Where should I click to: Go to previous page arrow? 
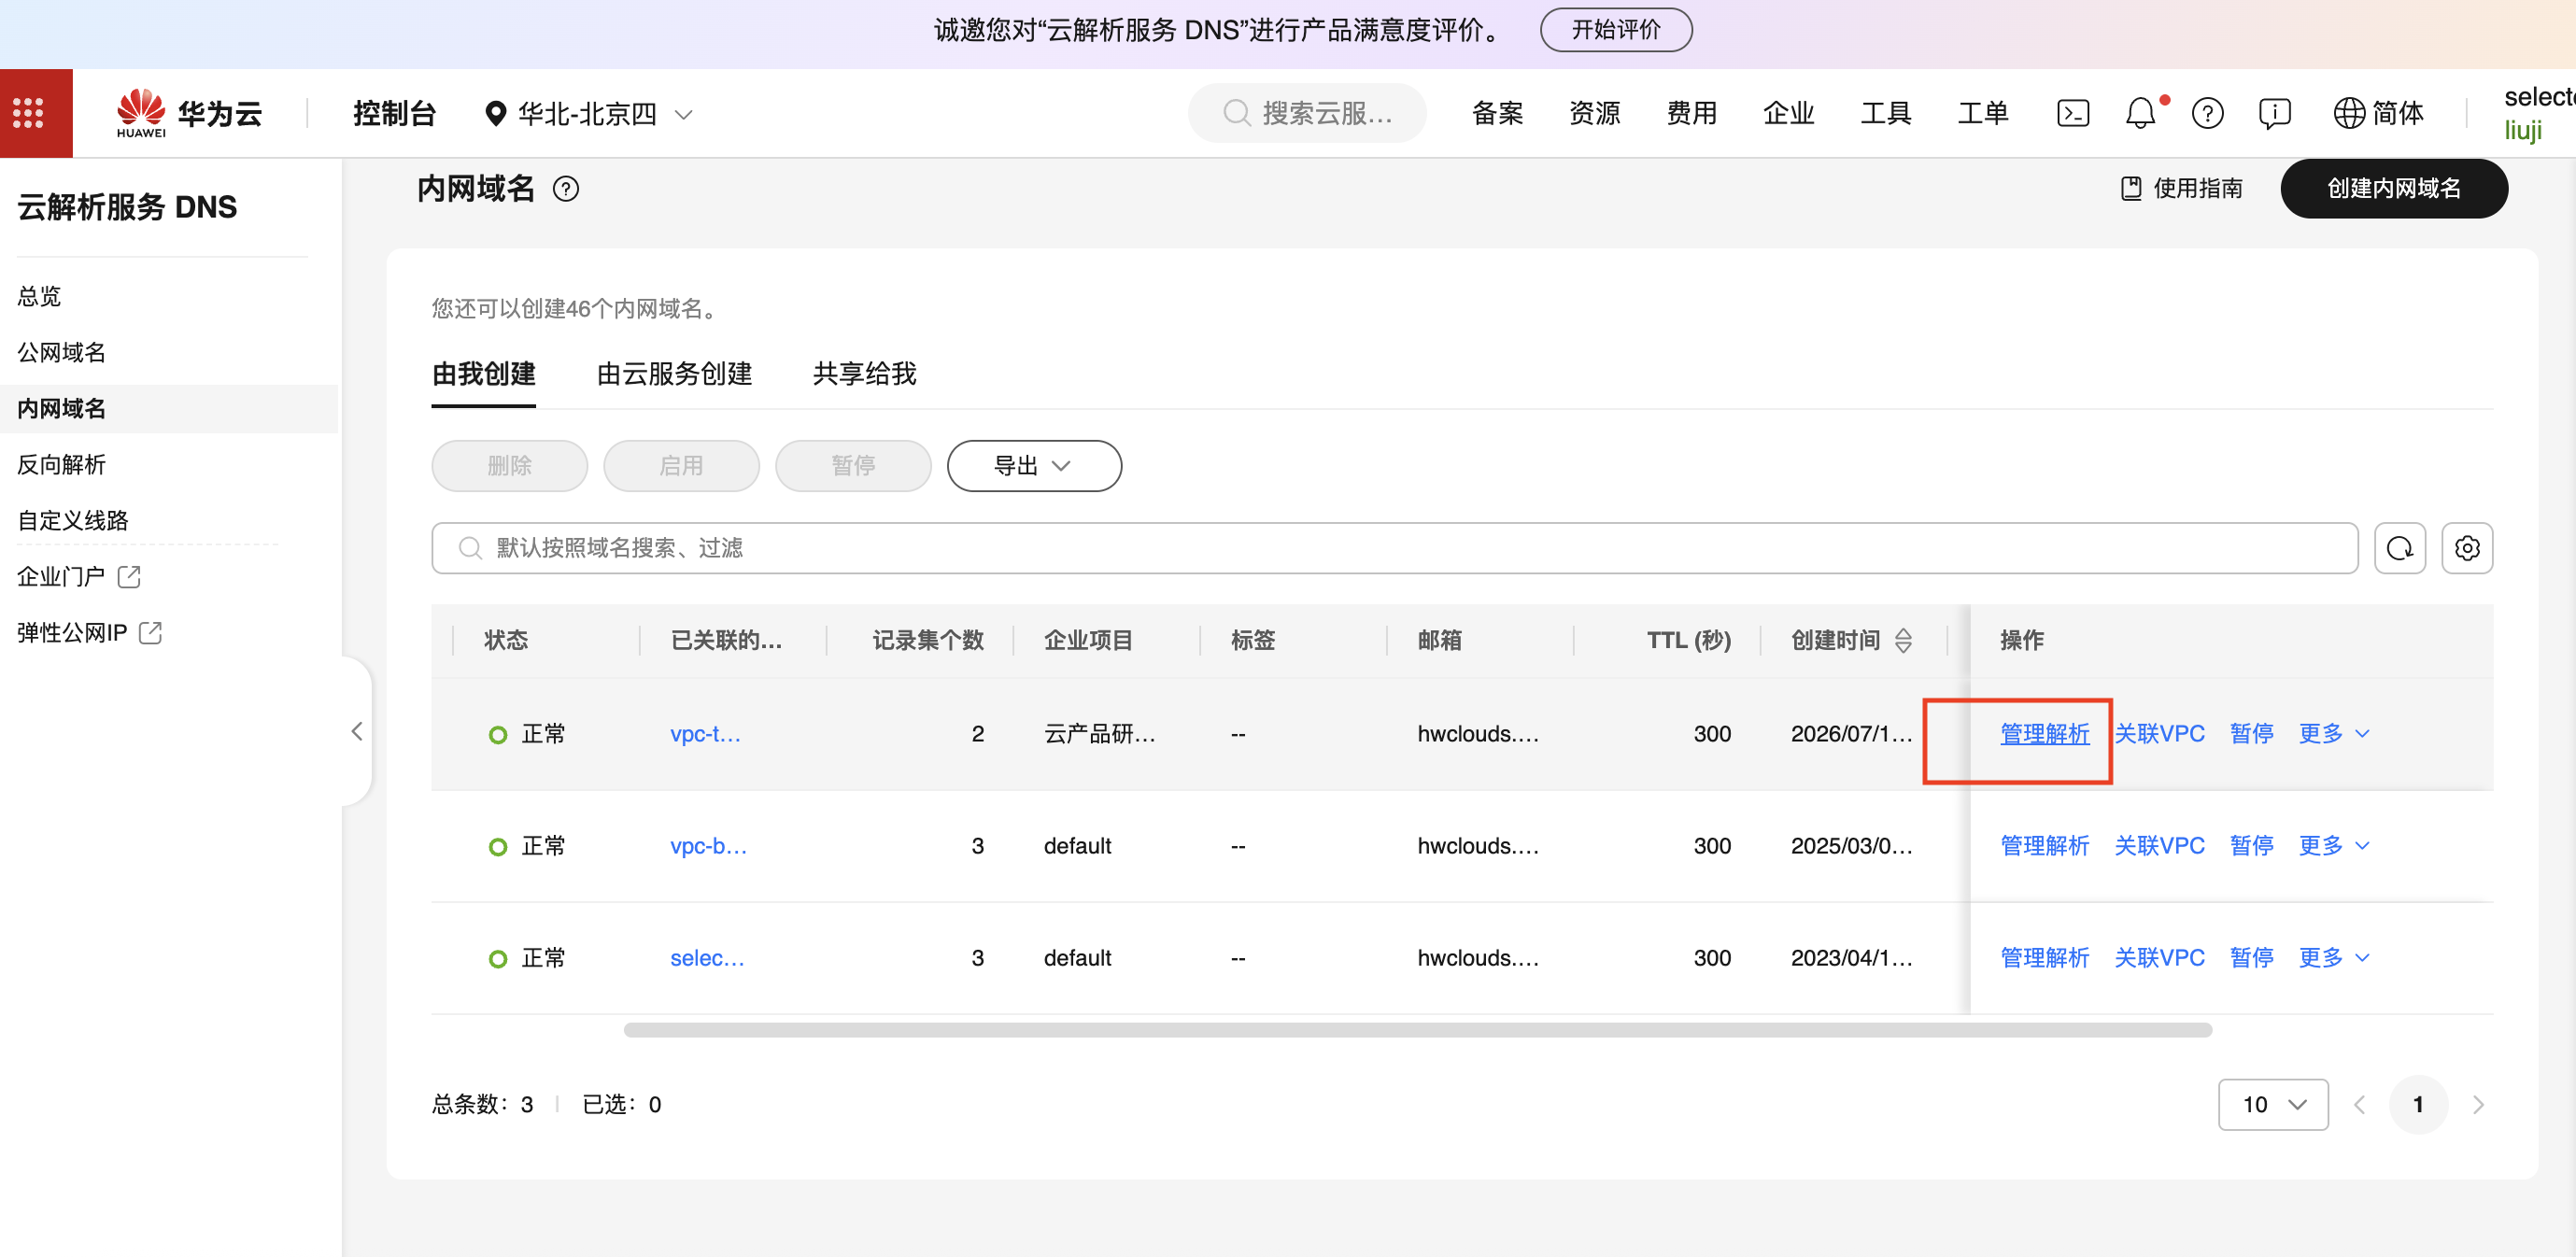pos(2359,1104)
